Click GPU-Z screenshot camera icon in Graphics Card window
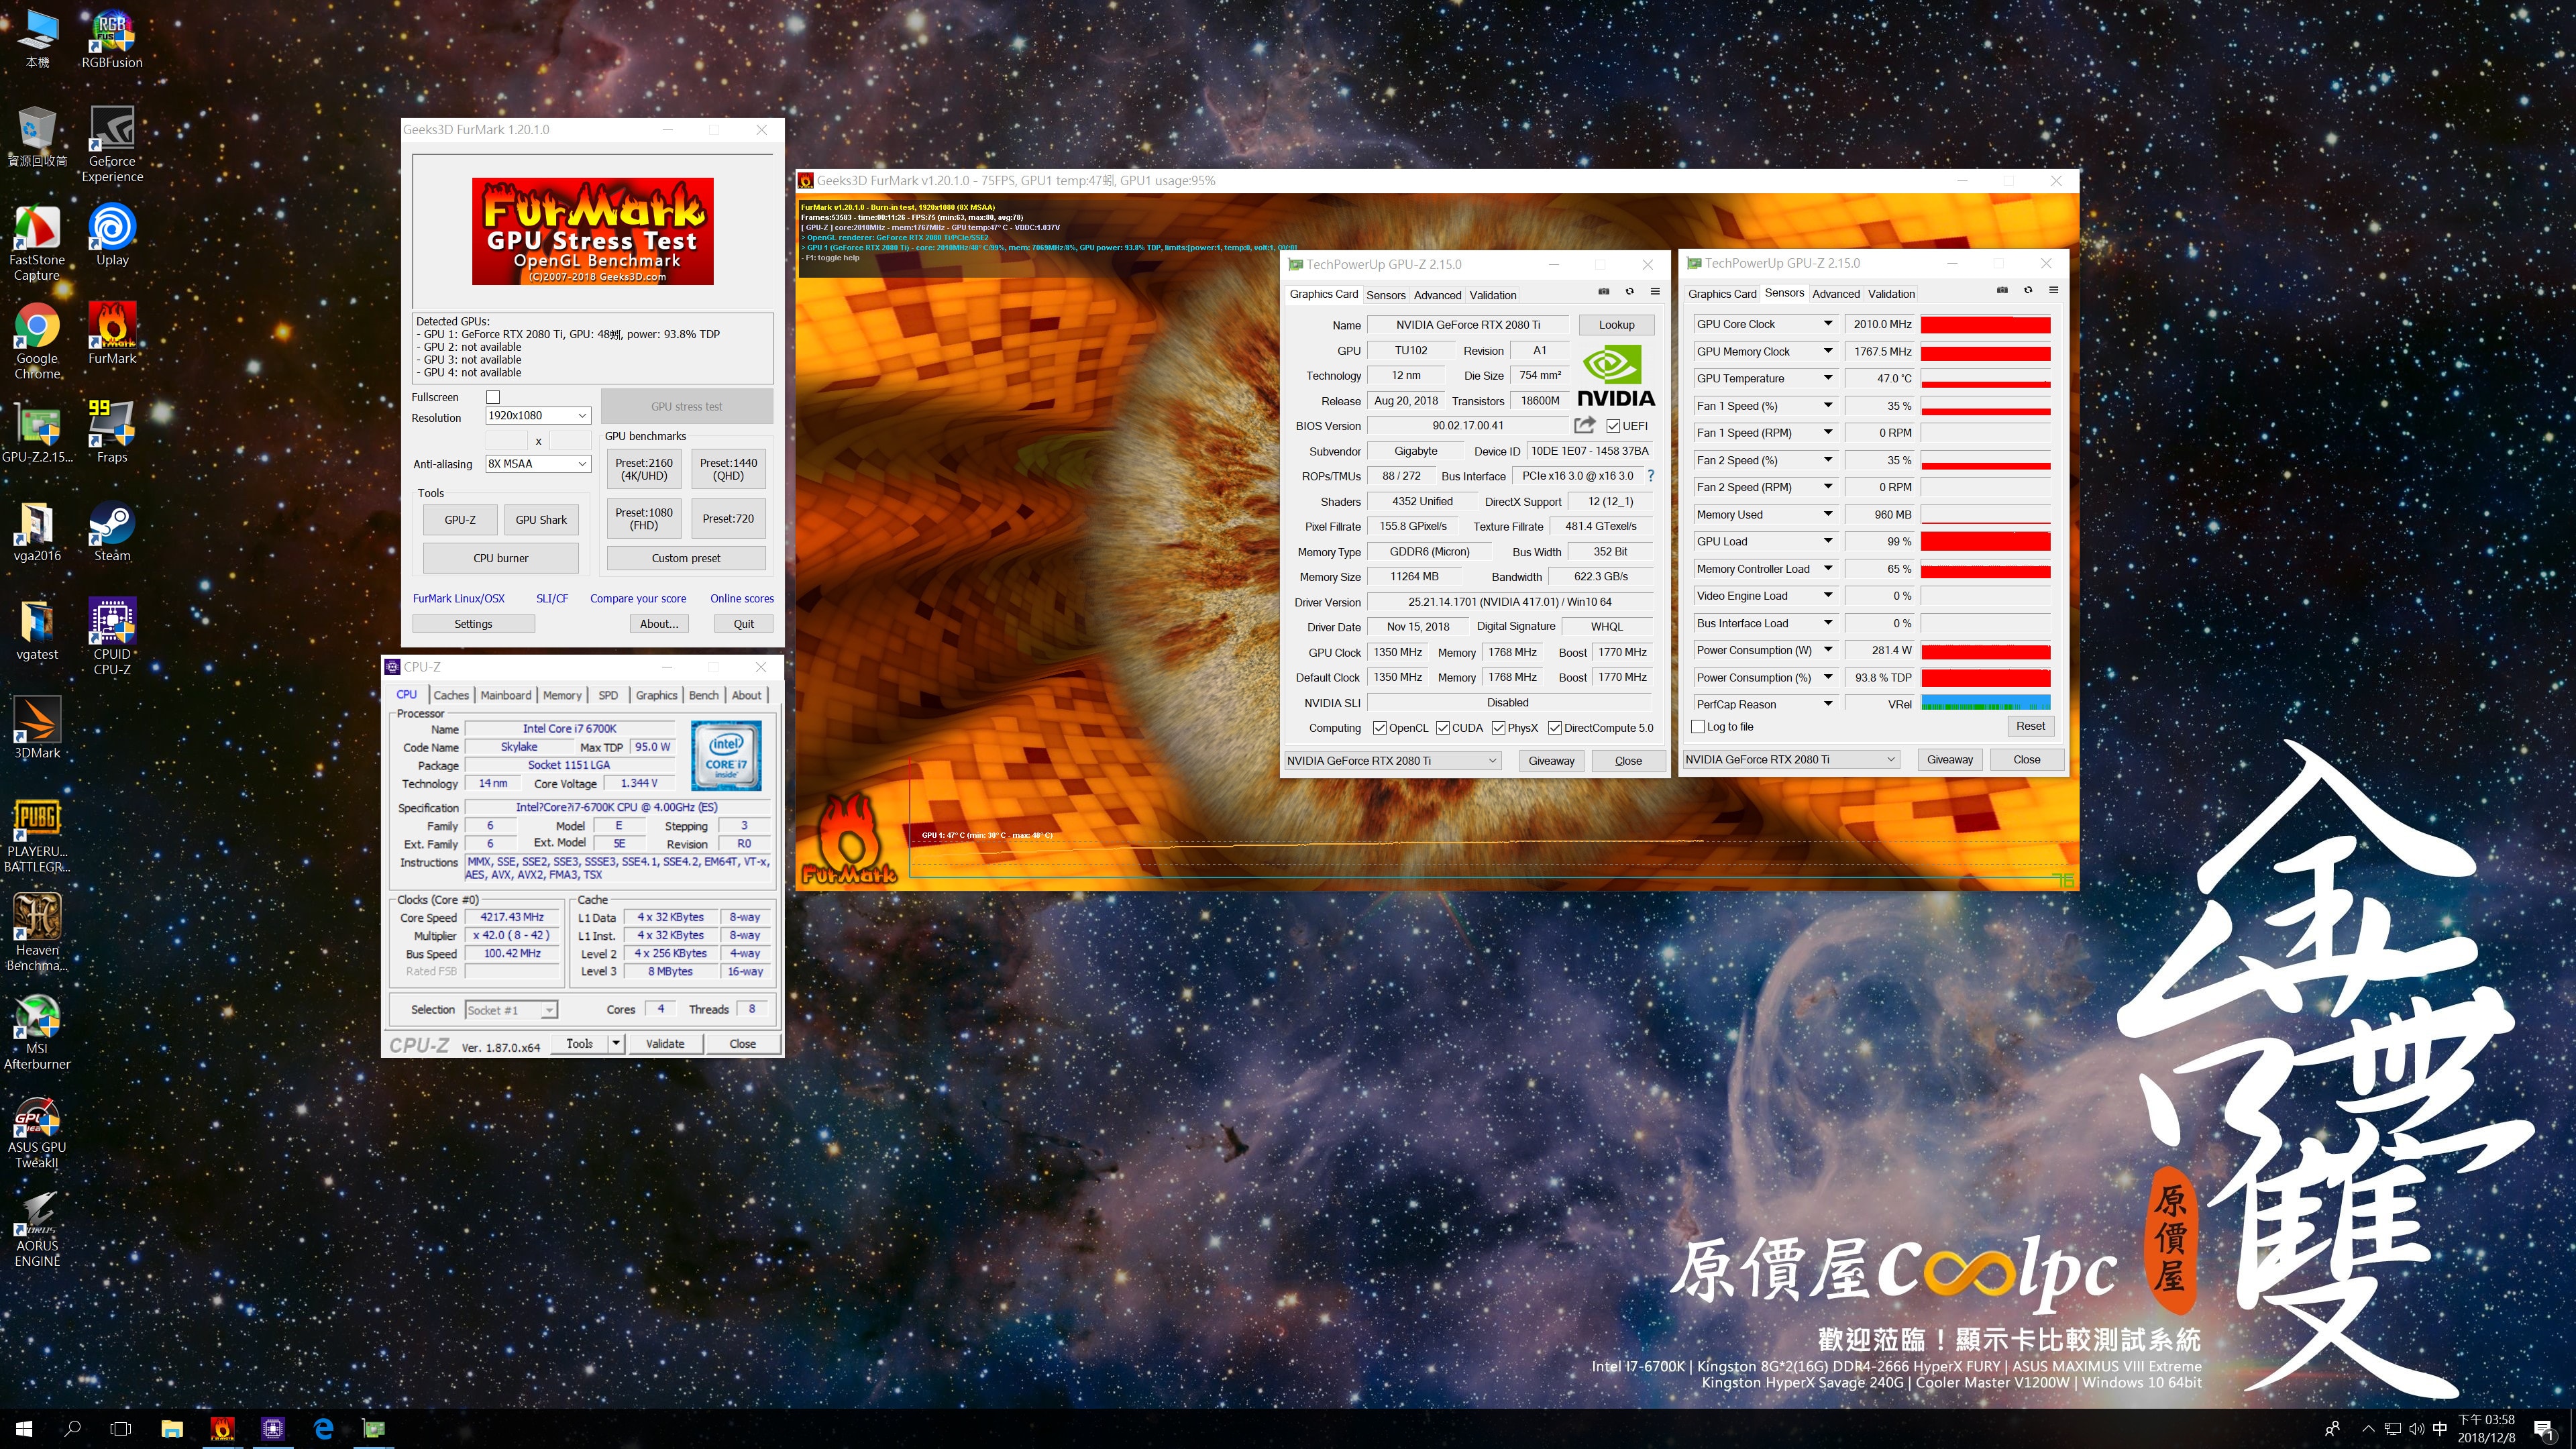 (x=1604, y=292)
